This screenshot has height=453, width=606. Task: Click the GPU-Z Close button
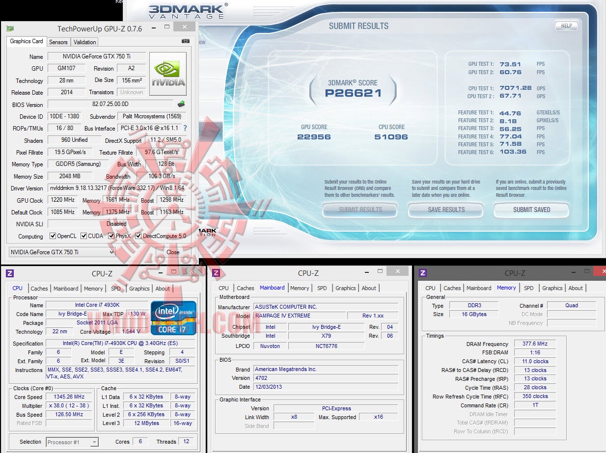[x=173, y=252]
